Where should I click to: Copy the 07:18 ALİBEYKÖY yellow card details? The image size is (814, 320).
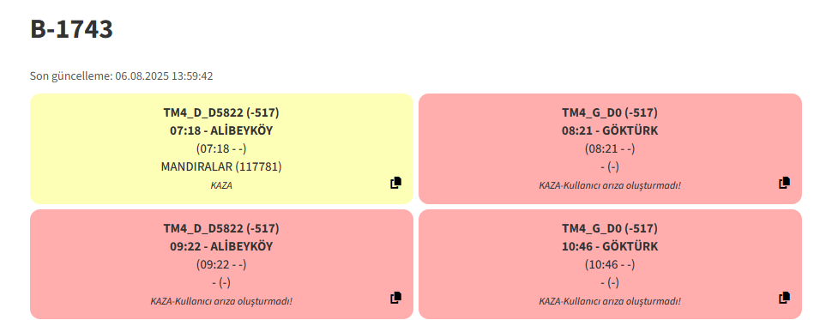tap(395, 183)
